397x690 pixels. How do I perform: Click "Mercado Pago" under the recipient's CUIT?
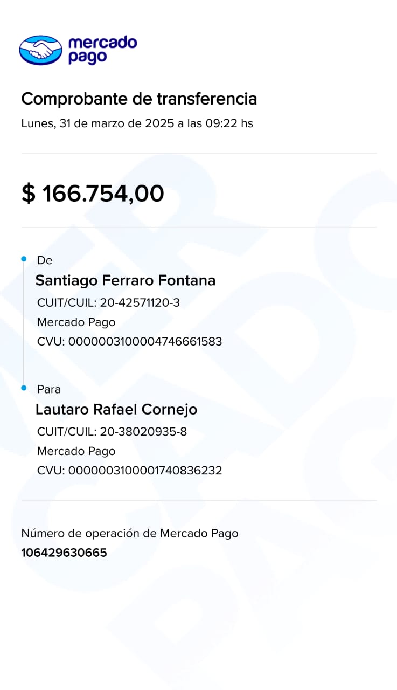(76, 451)
